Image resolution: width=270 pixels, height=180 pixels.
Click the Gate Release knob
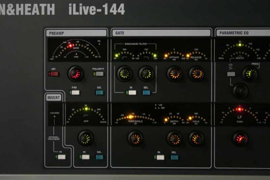pos(196,74)
